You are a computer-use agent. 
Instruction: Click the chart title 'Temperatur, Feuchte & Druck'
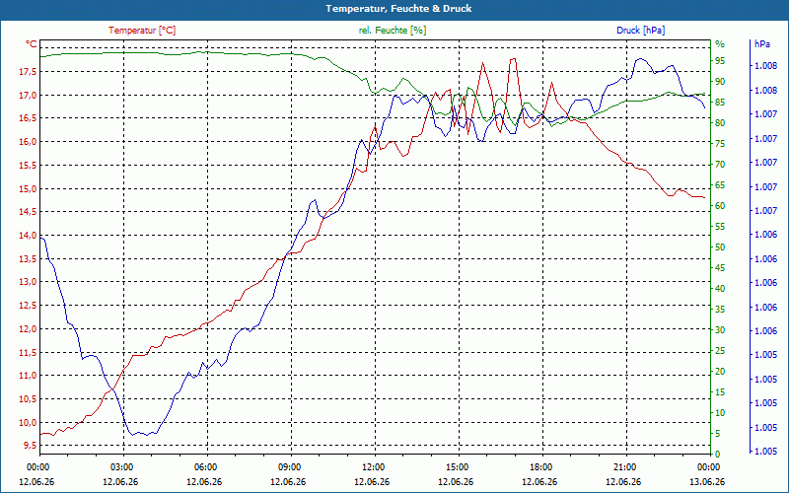point(398,9)
